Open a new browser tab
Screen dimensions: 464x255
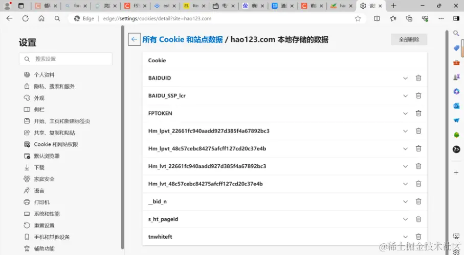pyautogui.click(x=393, y=6)
